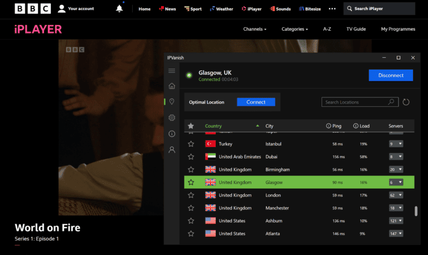The height and width of the screenshot is (255, 428).
Task: Favorite the United States Atlanta server
Action: click(191, 233)
